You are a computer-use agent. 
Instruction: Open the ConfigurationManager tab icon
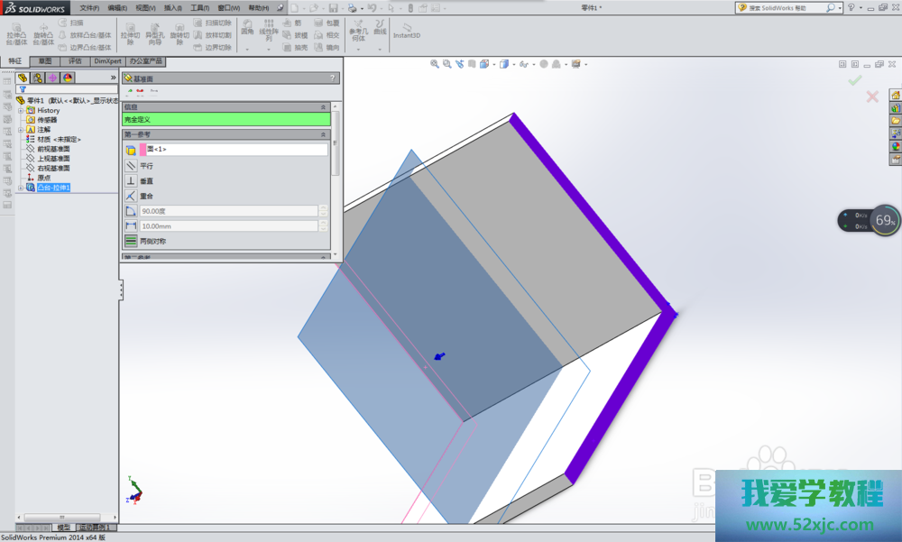coord(52,78)
